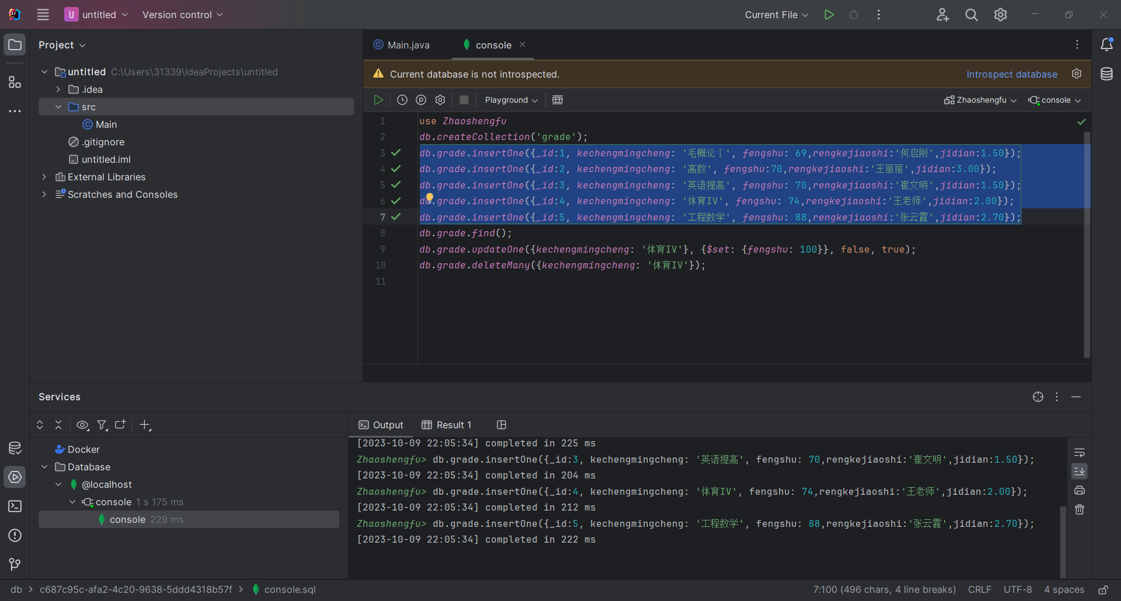Switch to the Result 1 tab
This screenshot has width=1121, height=601.
coord(447,425)
